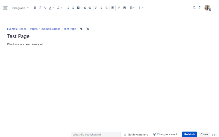Screen dimensions: 219x137
Task: Insert a task list checkbox
Action: click(x=78, y=8)
